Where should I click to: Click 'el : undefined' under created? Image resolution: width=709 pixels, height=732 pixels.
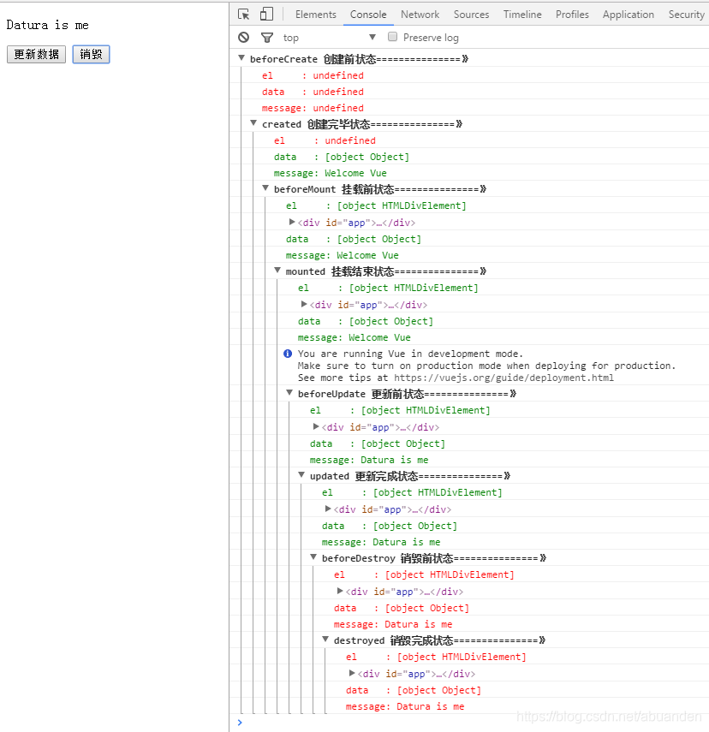(x=325, y=140)
